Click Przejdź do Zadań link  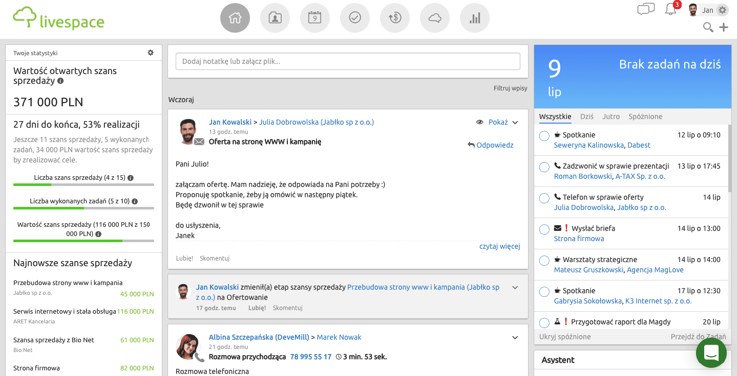[x=699, y=337]
